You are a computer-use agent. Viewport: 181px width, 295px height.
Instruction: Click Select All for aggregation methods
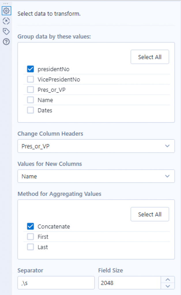[150, 214]
